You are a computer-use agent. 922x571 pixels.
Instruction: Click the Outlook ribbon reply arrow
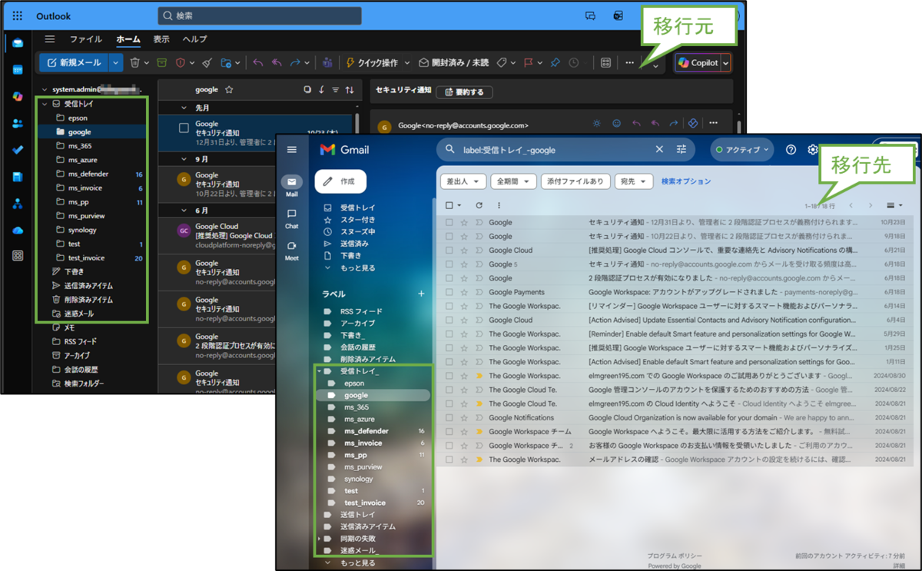tap(258, 62)
